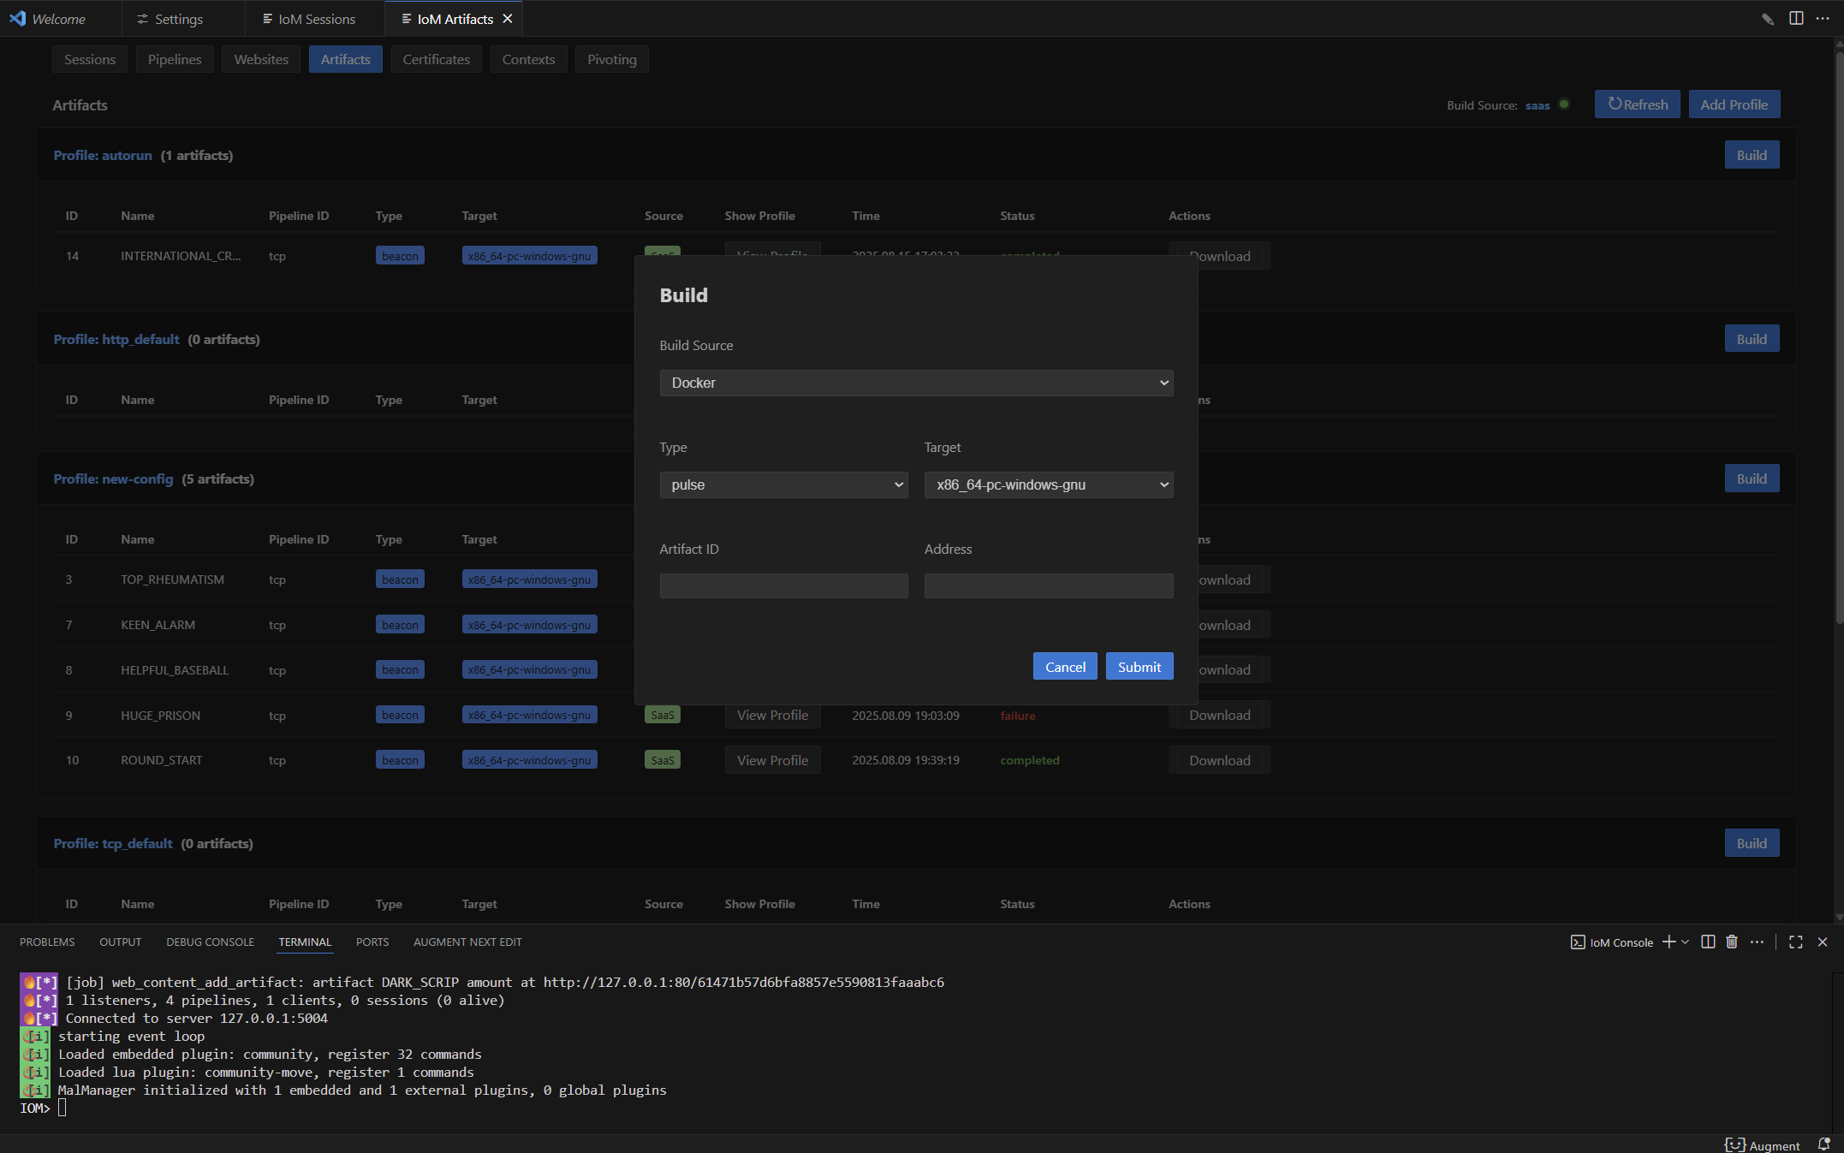This screenshot has height=1153, width=1844.
Task: Split the editor to the right
Action: click(1796, 18)
